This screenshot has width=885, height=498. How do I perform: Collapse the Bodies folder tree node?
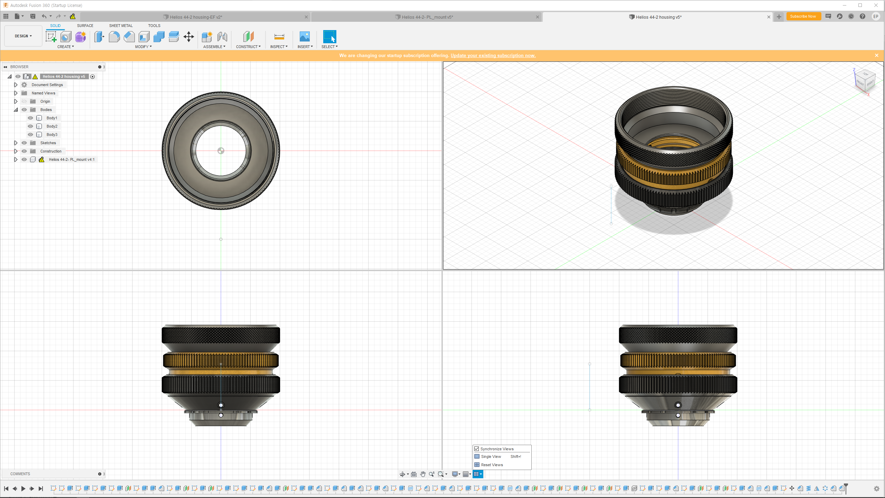[16, 110]
